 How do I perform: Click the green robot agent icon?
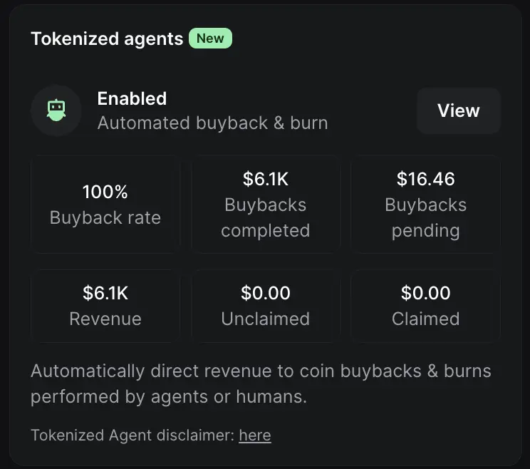click(x=56, y=110)
